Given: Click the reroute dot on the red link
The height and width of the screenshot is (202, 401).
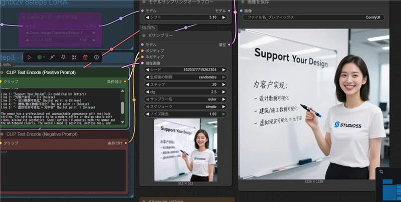Looking at the screenshot, I should 111,49.
